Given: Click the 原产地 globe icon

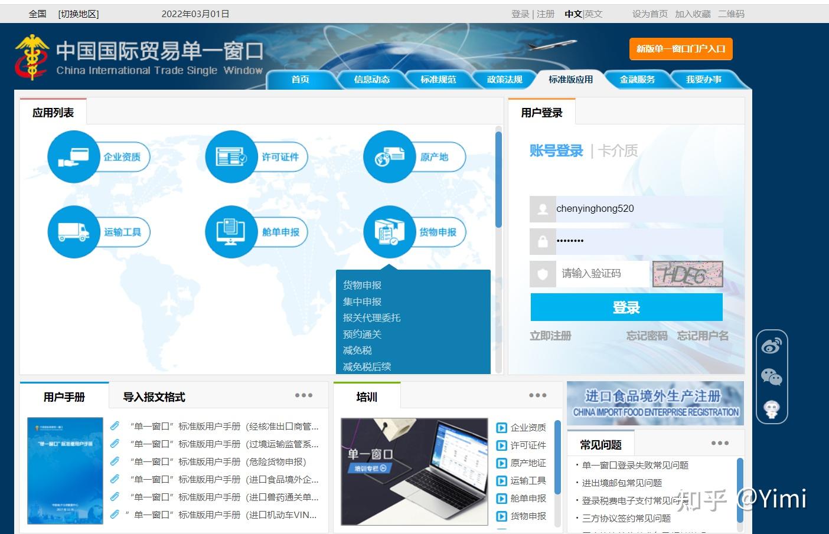Looking at the screenshot, I should (x=389, y=157).
